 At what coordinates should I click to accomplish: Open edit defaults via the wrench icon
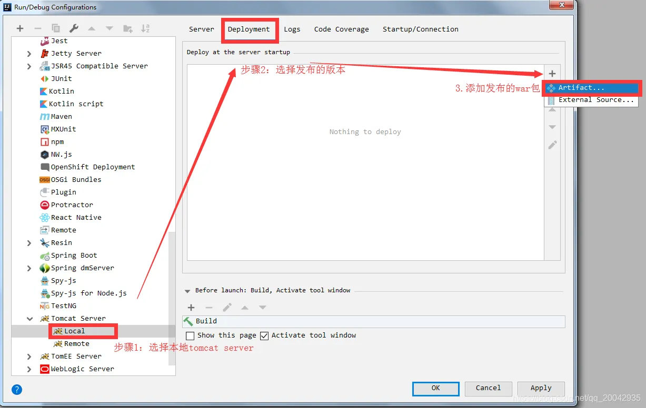click(x=74, y=28)
